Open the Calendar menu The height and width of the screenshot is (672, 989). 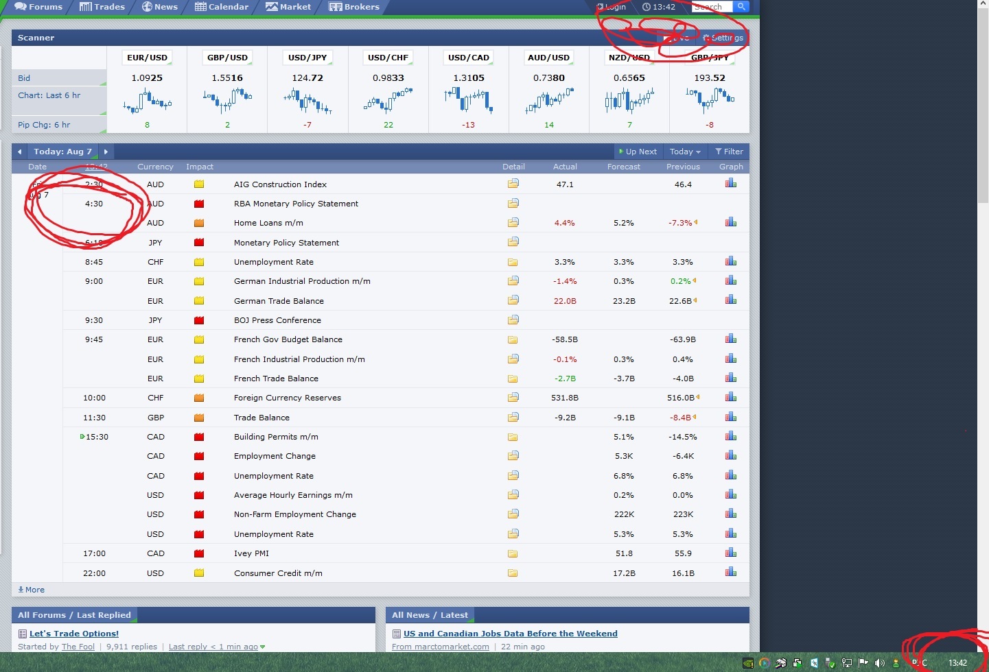coord(222,7)
